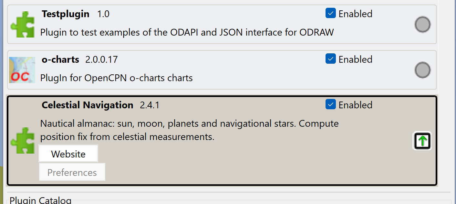Click the status circle beside o-charts
456x204 pixels.
(x=422, y=70)
